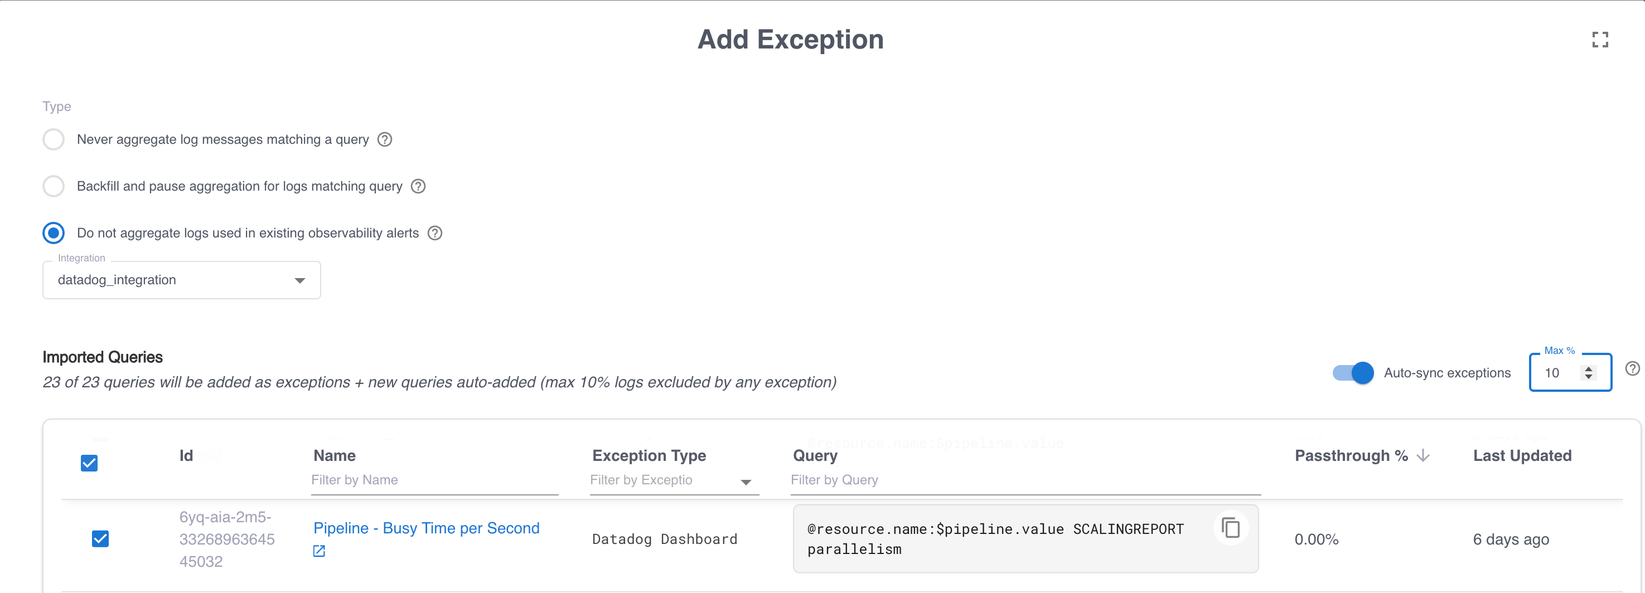The width and height of the screenshot is (1645, 593).
Task: Open help for Never aggregate option
Action: pos(384,139)
